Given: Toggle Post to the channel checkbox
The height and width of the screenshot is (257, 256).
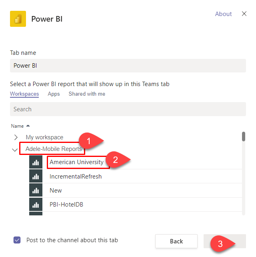Looking at the screenshot, I should coord(17,240).
